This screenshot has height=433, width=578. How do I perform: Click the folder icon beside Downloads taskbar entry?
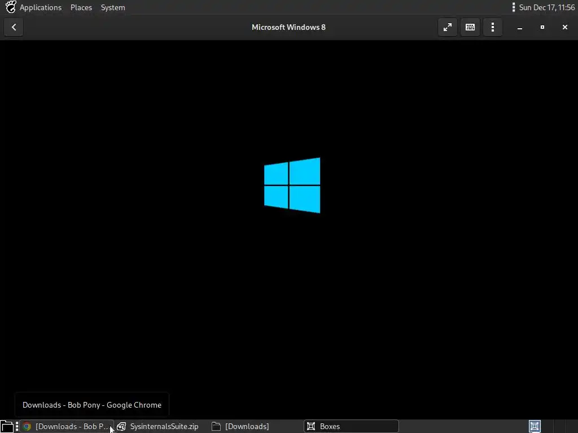(x=216, y=426)
